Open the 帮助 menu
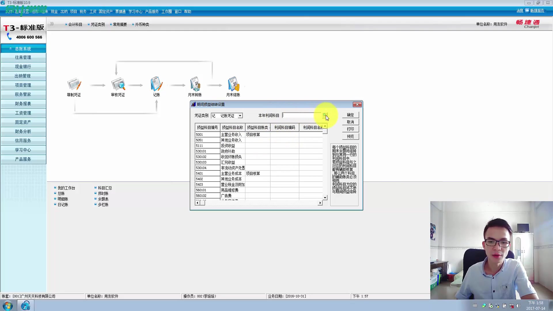 click(x=188, y=12)
